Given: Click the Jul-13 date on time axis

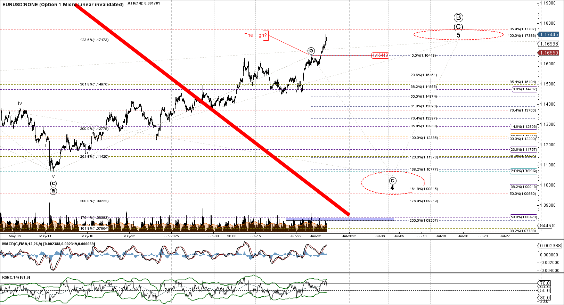Looking at the screenshot, I should (422, 236).
